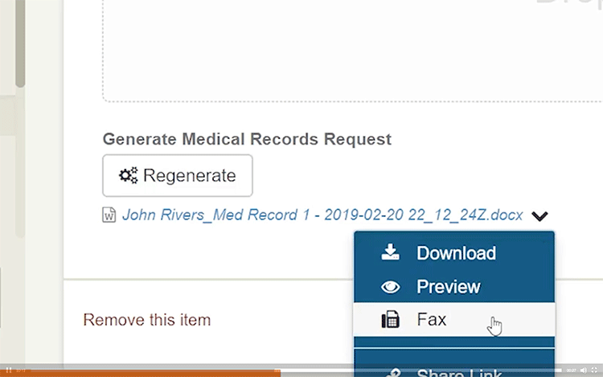
Task: Enter fullscreen using the video player icon
Action: (x=594, y=370)
